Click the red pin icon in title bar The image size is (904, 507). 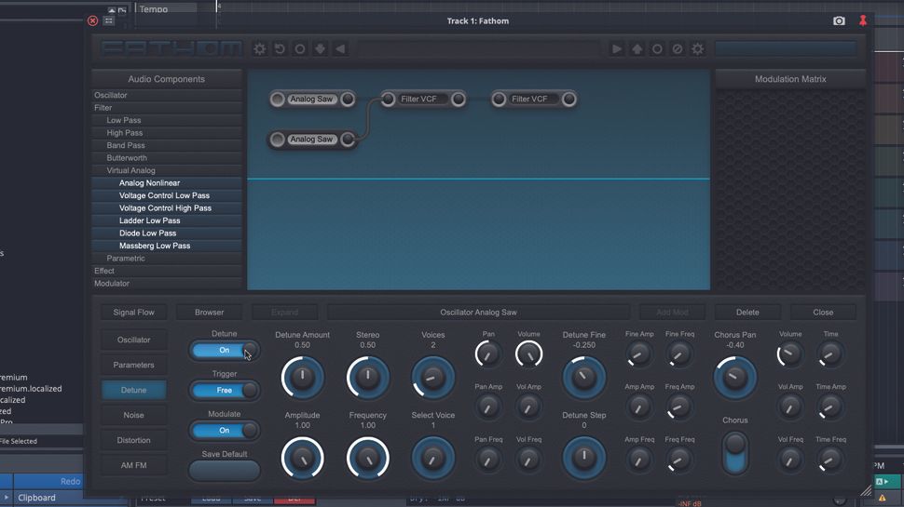pyautogui.click(x=862, y=20)
